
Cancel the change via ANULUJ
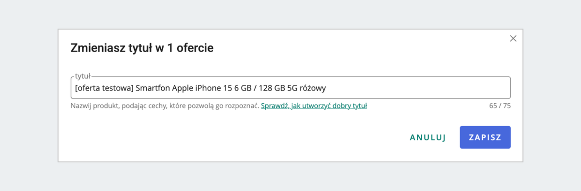pos(428,137)
